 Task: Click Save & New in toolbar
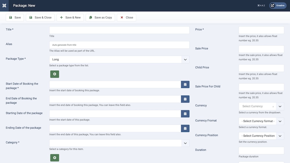click(70, 17)
